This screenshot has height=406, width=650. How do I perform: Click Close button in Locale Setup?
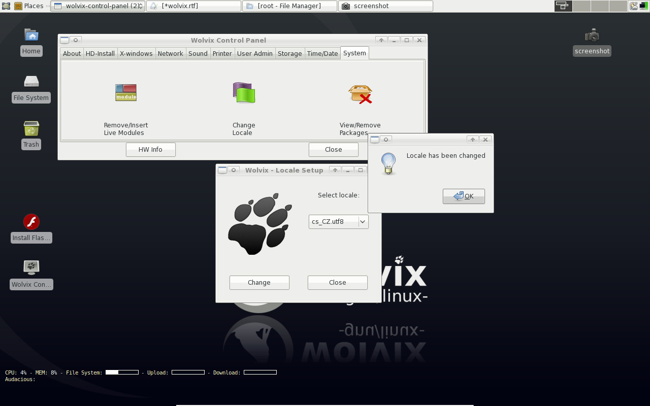pyautogui.click(x=337, y=283)
